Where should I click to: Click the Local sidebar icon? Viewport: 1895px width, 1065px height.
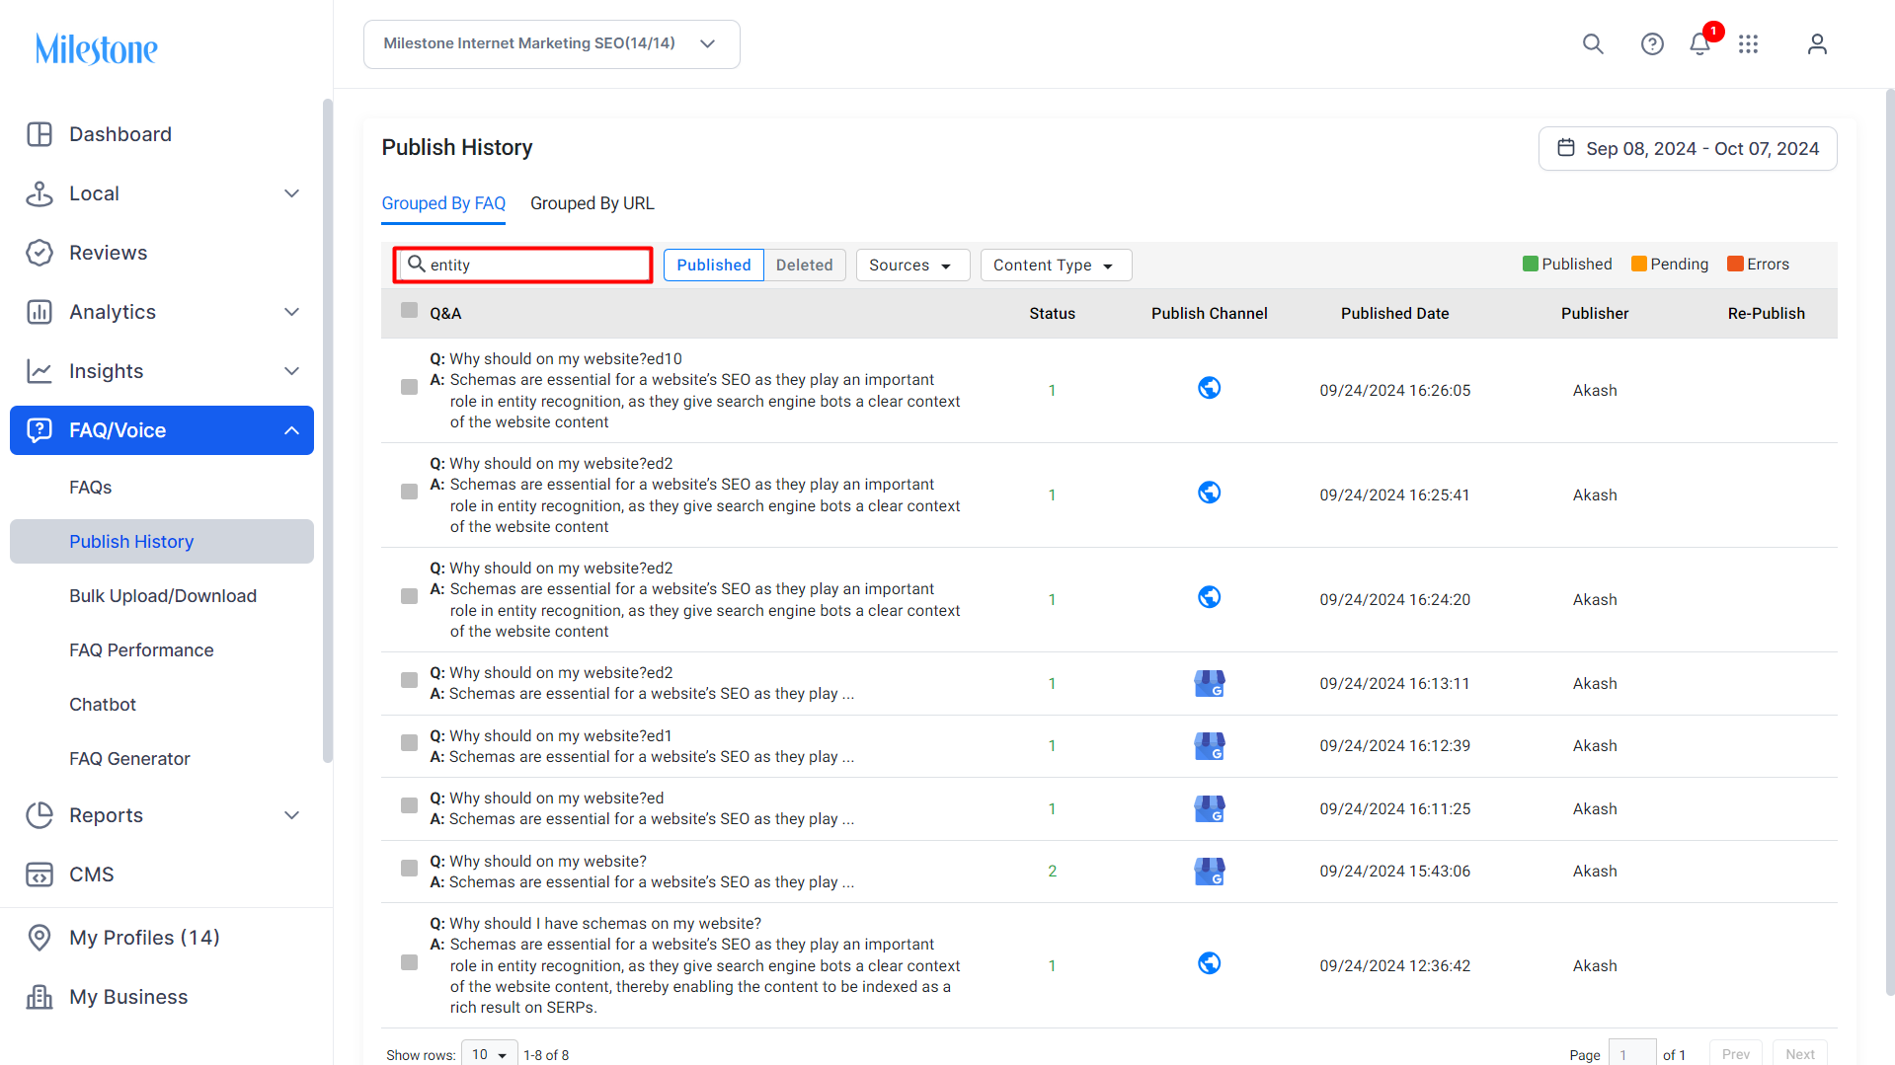pos(39,193)
